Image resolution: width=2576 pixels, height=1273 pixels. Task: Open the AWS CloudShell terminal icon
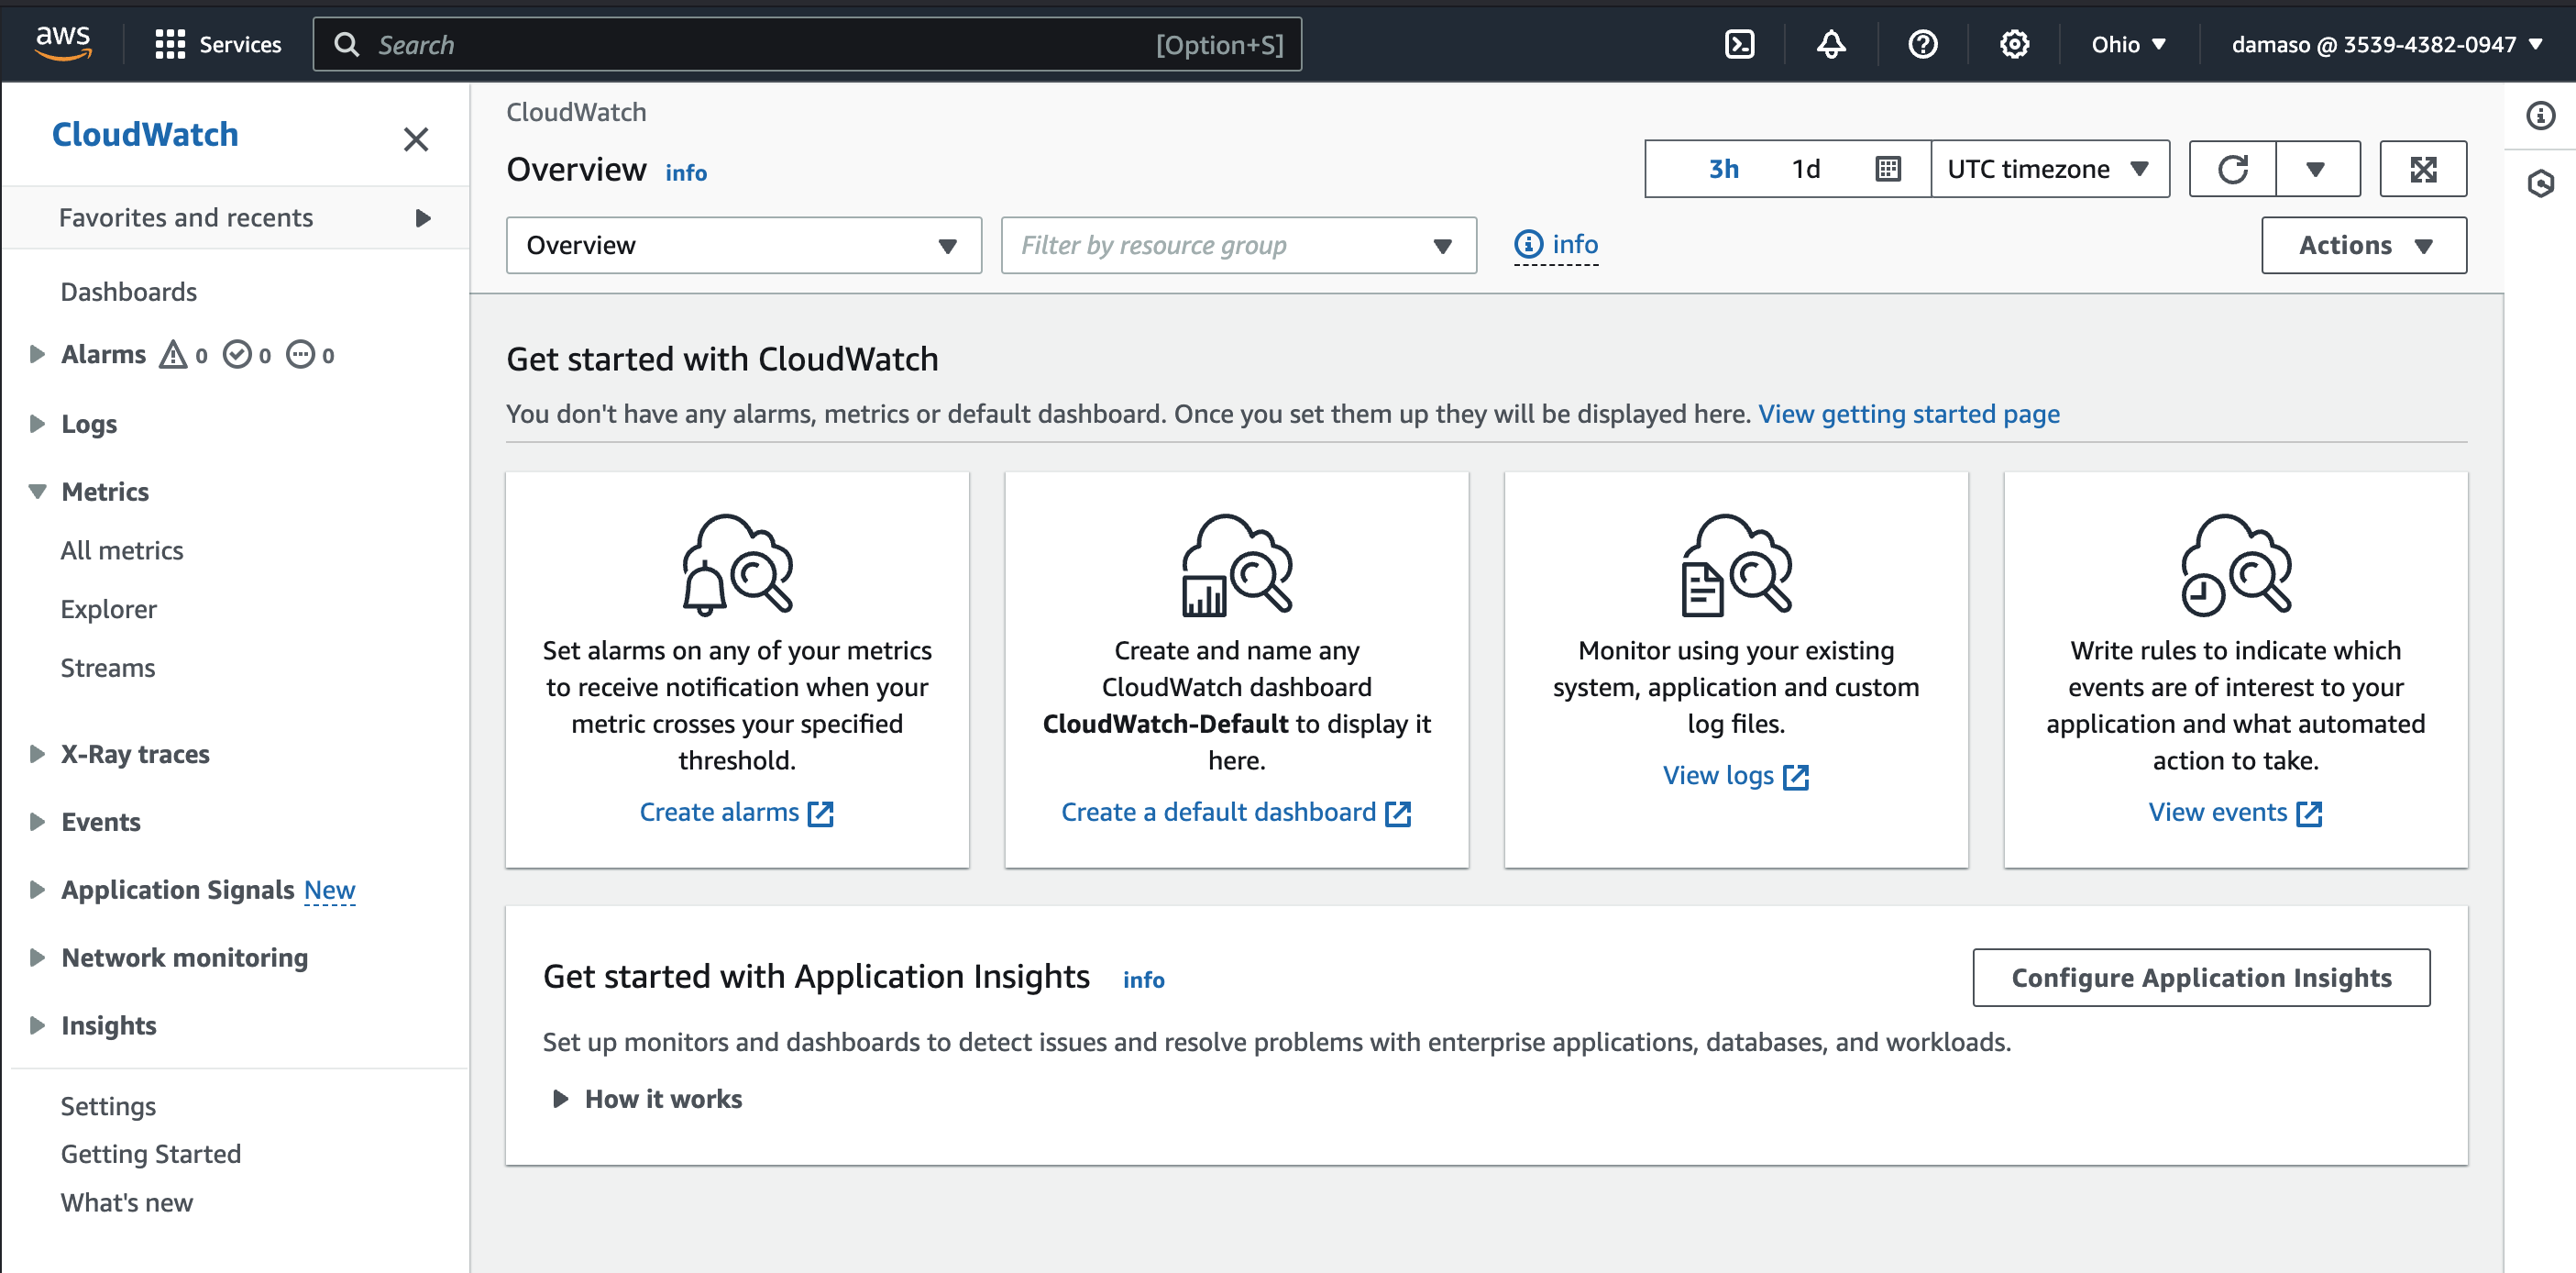(1739, 44)
